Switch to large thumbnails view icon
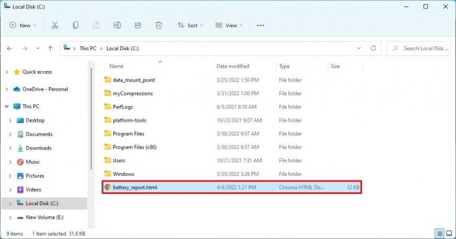Viewport: 456px width, 239px height. coord(449,233)
